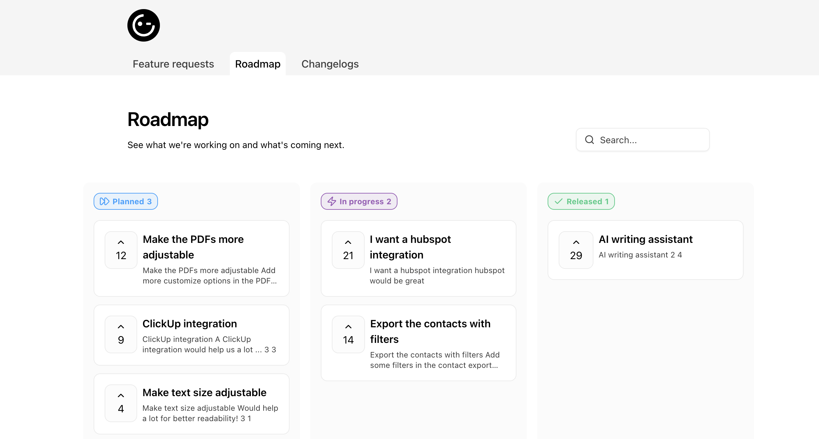Open ClickUp integration post title

point(190,324)
